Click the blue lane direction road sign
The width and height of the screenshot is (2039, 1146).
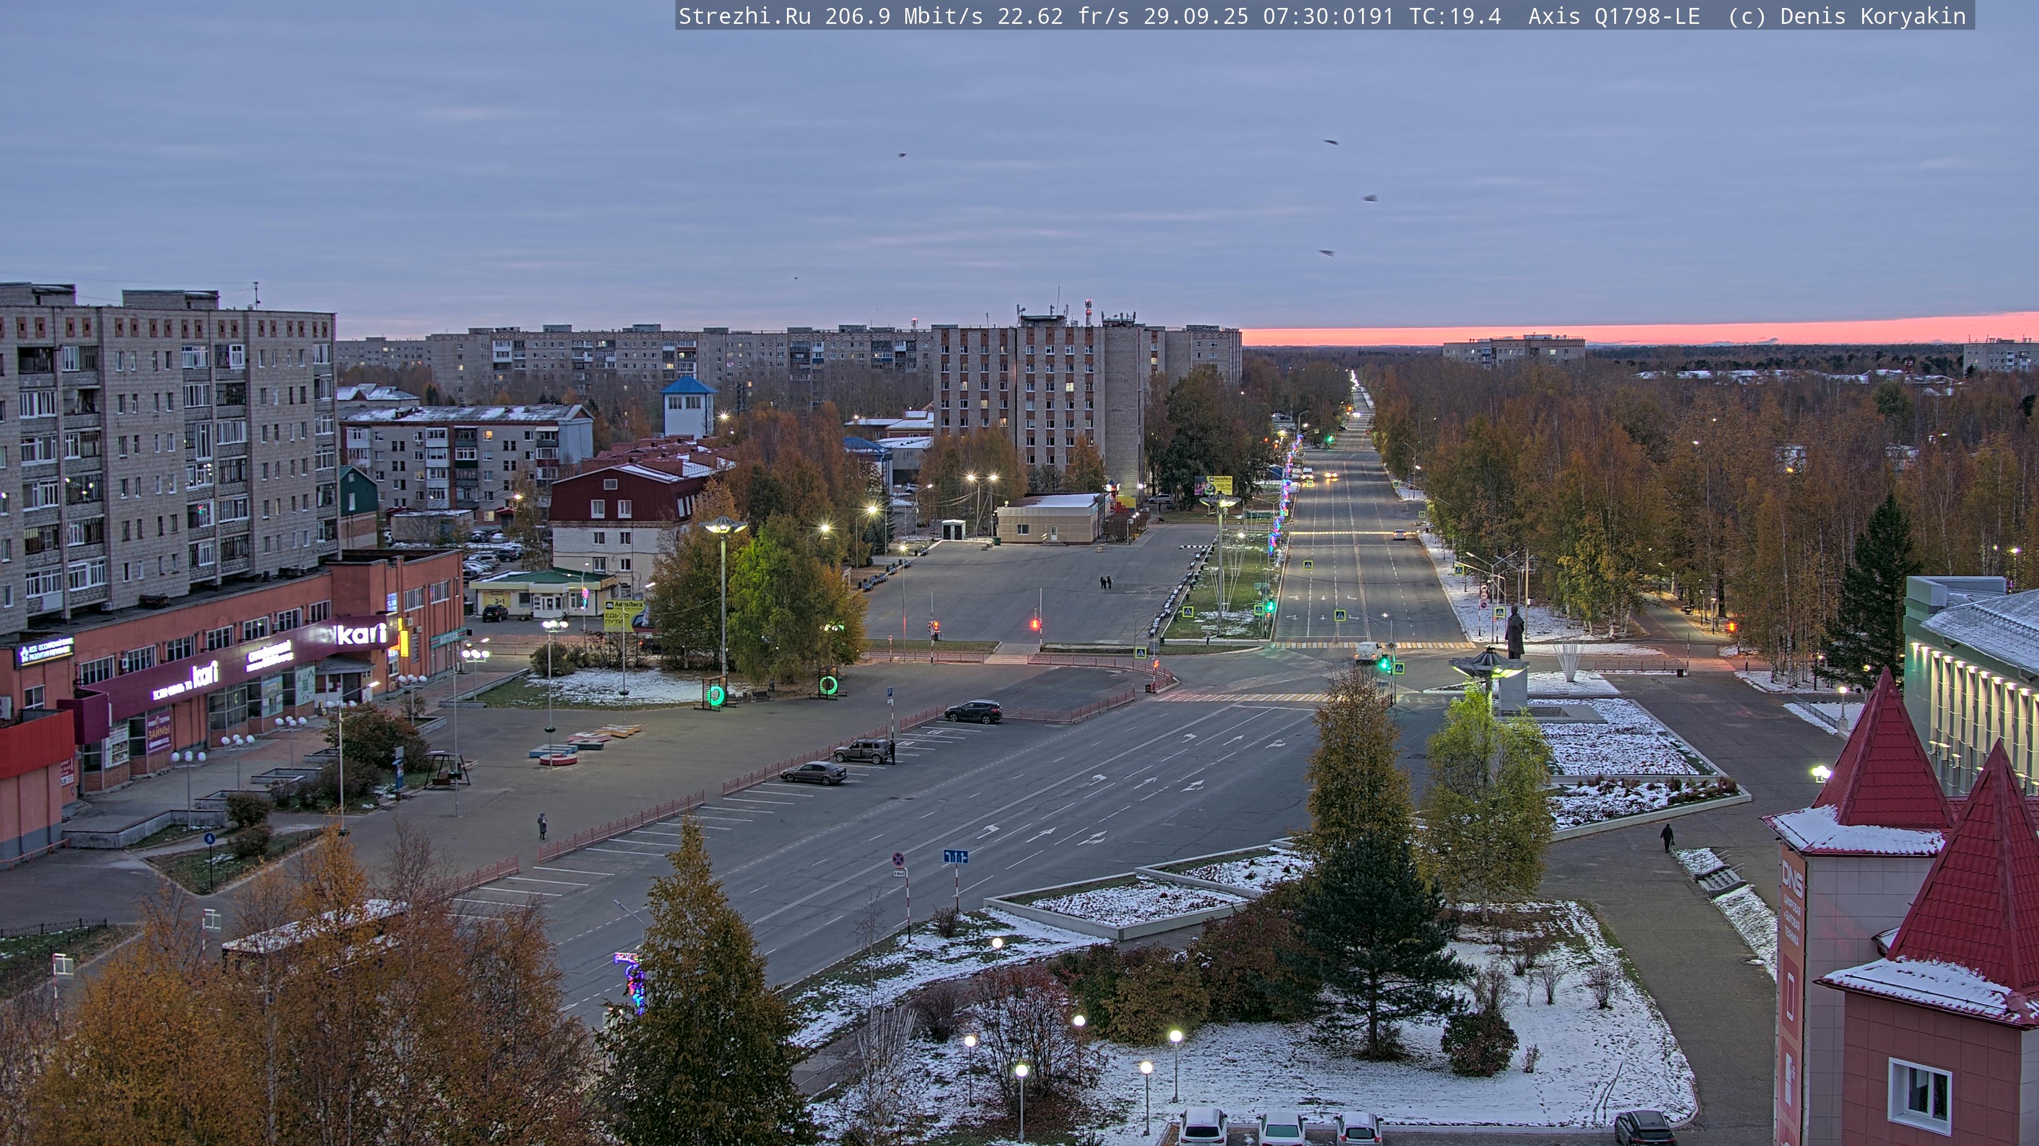pyautogui.click(x=955, y=856)
